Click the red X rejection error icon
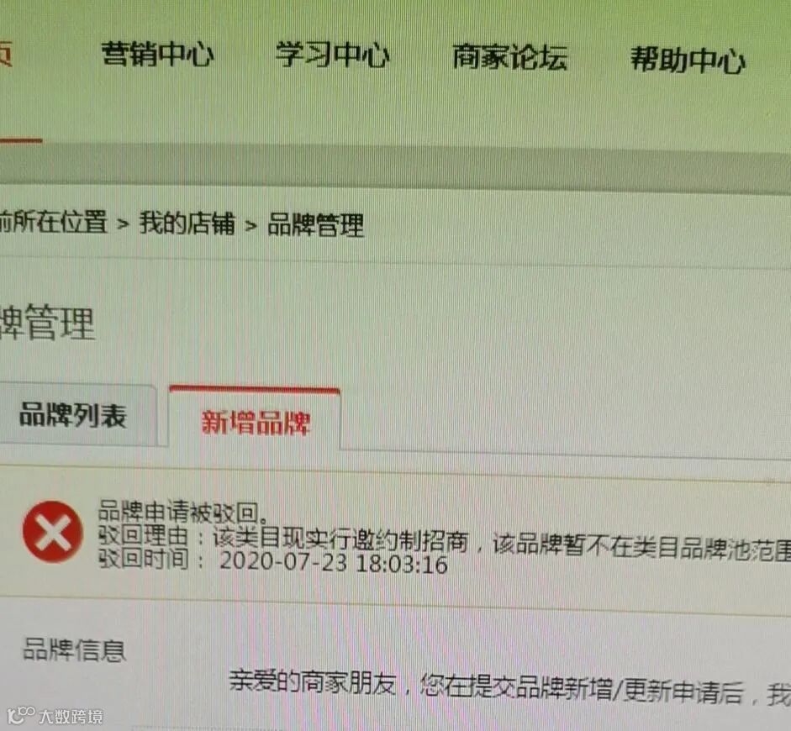Screen dimensions: 791x731 pos(52,531)
